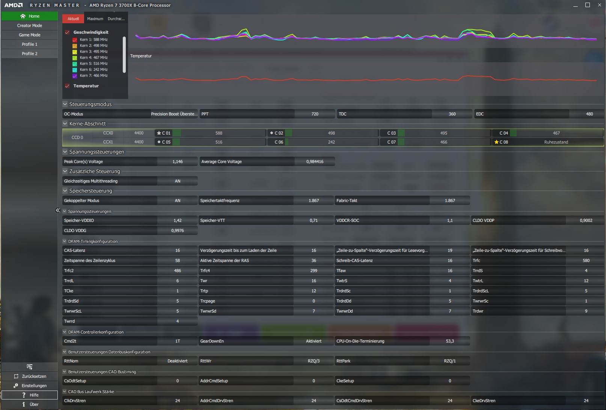Click the RttNom value Deaktiviert
The height and width of the screenshot is (410, 606).
178,361
